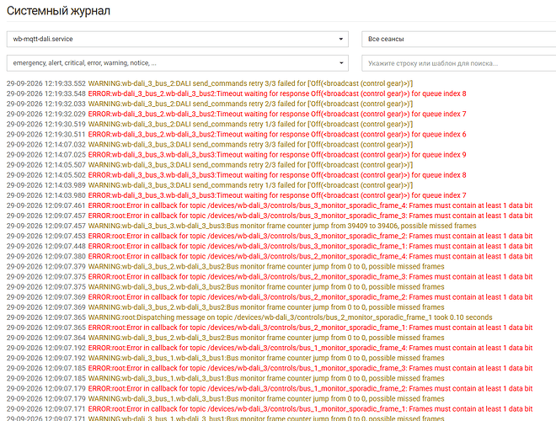The image size is (556, 421).
Task: Select the bus_1_monitor_sporadic_frame_4 error row
Action: pyautogui.click(x=270, y=348)
